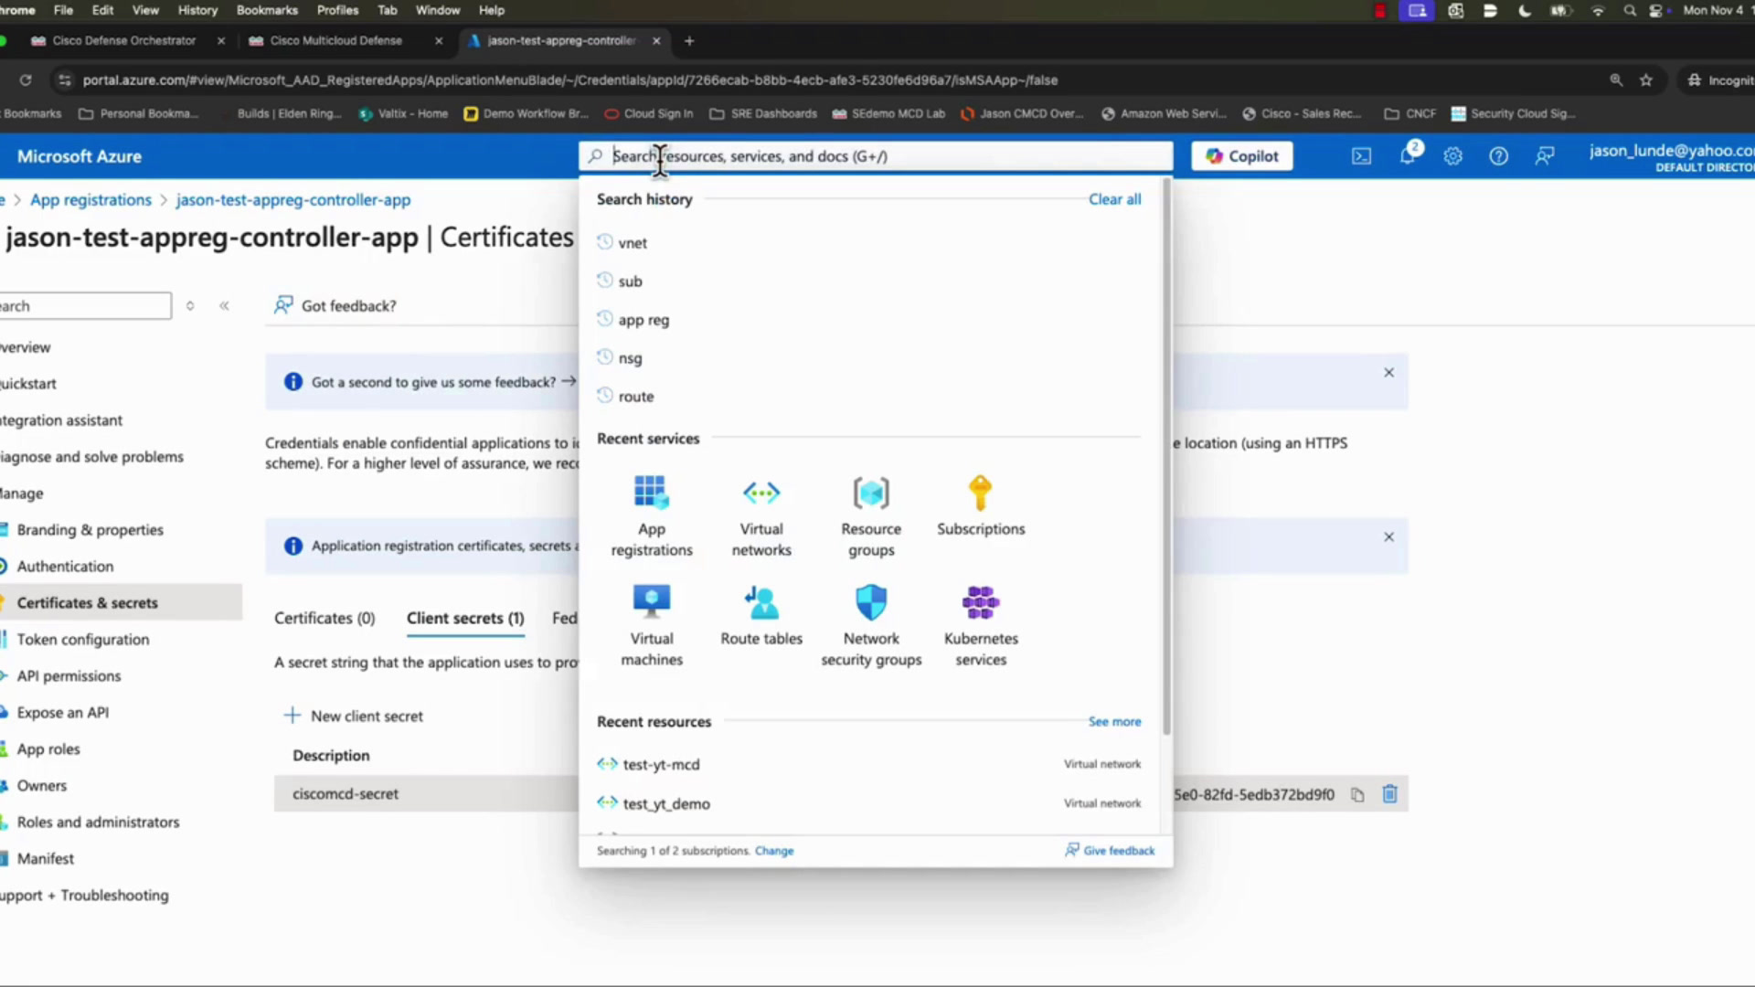Delete the ciscomcd-secret with trash icon
1755x987 pixels.
click(1389, 794)
